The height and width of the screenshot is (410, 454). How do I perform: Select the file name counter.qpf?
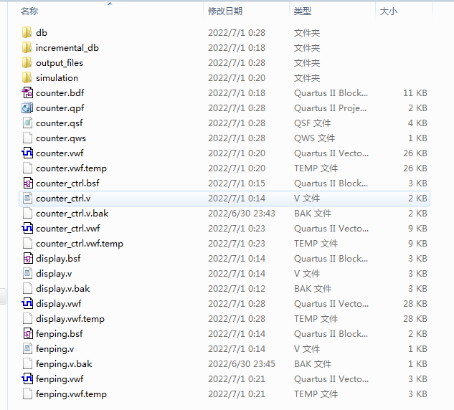tap(60, 108)
